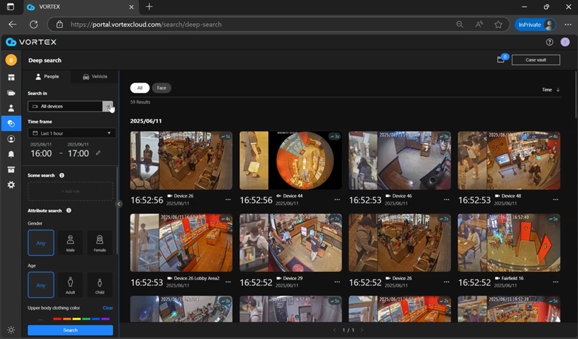Screen dimensions: 578x339
Task: Open the Device 44 fisheye thumbnail
Action: (x=290, y=160)
